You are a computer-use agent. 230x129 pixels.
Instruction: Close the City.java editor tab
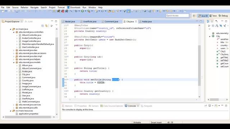pyautogui.click(x=136, y=21)
